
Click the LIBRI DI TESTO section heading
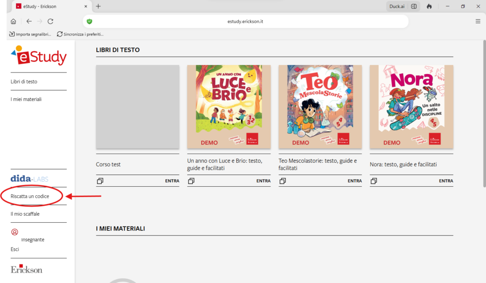coord(118,50)
